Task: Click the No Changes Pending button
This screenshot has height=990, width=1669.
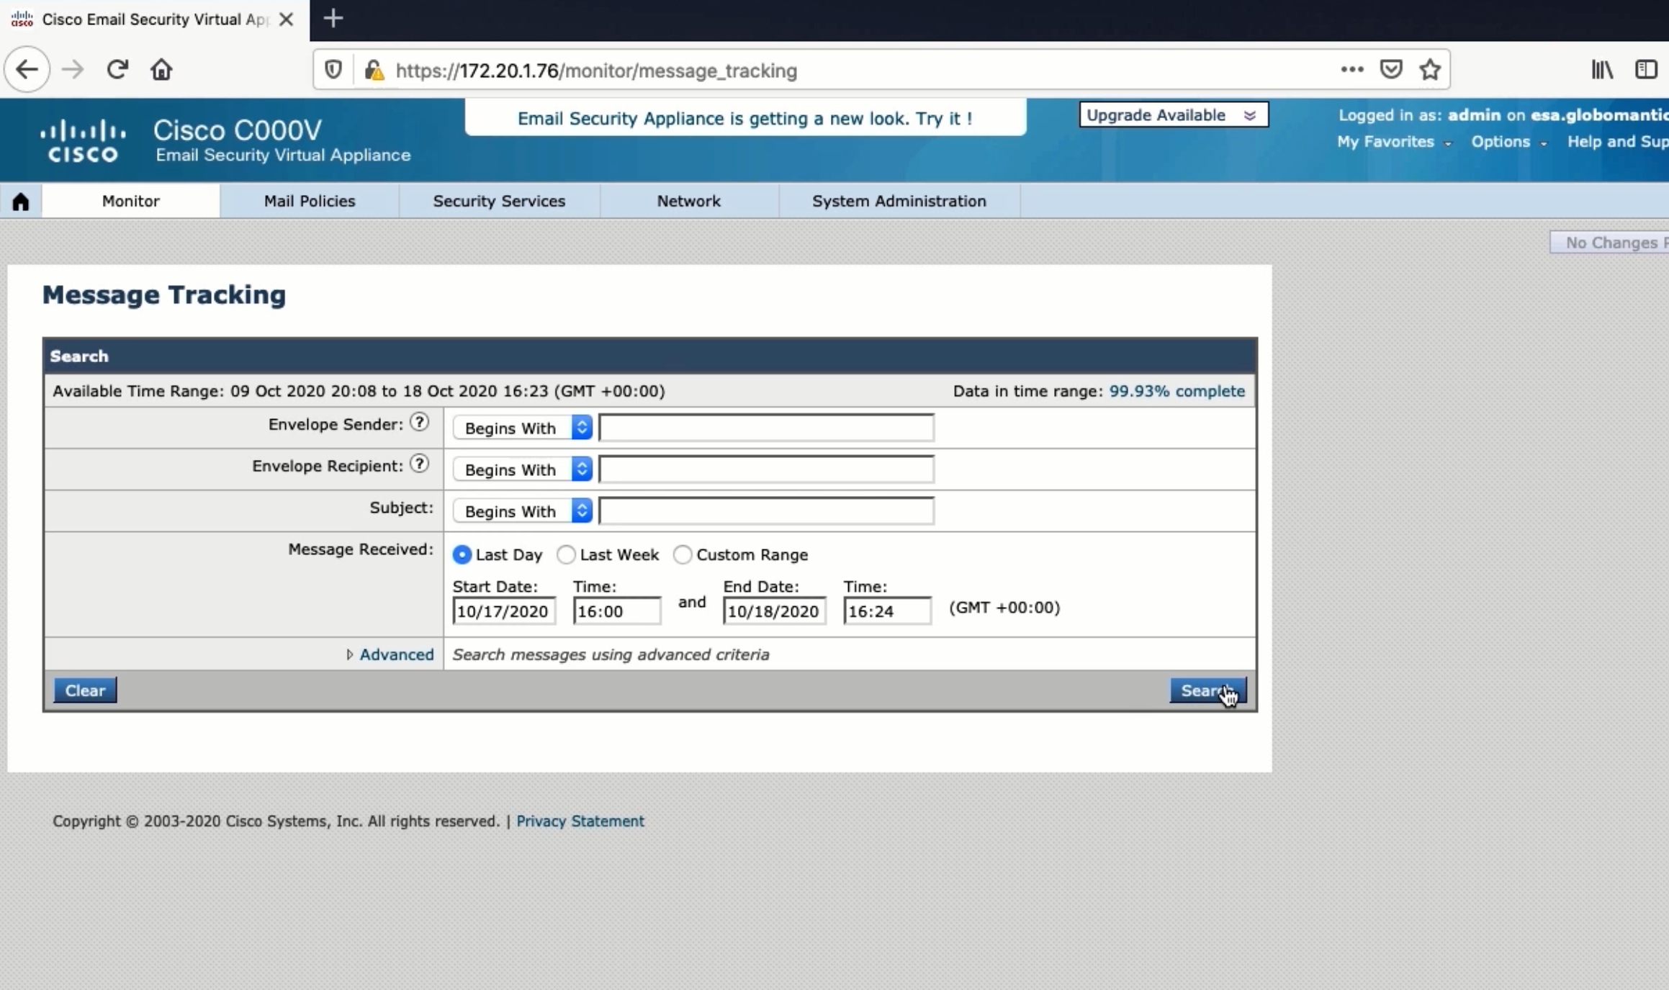Action: [x=1610, y=243]
